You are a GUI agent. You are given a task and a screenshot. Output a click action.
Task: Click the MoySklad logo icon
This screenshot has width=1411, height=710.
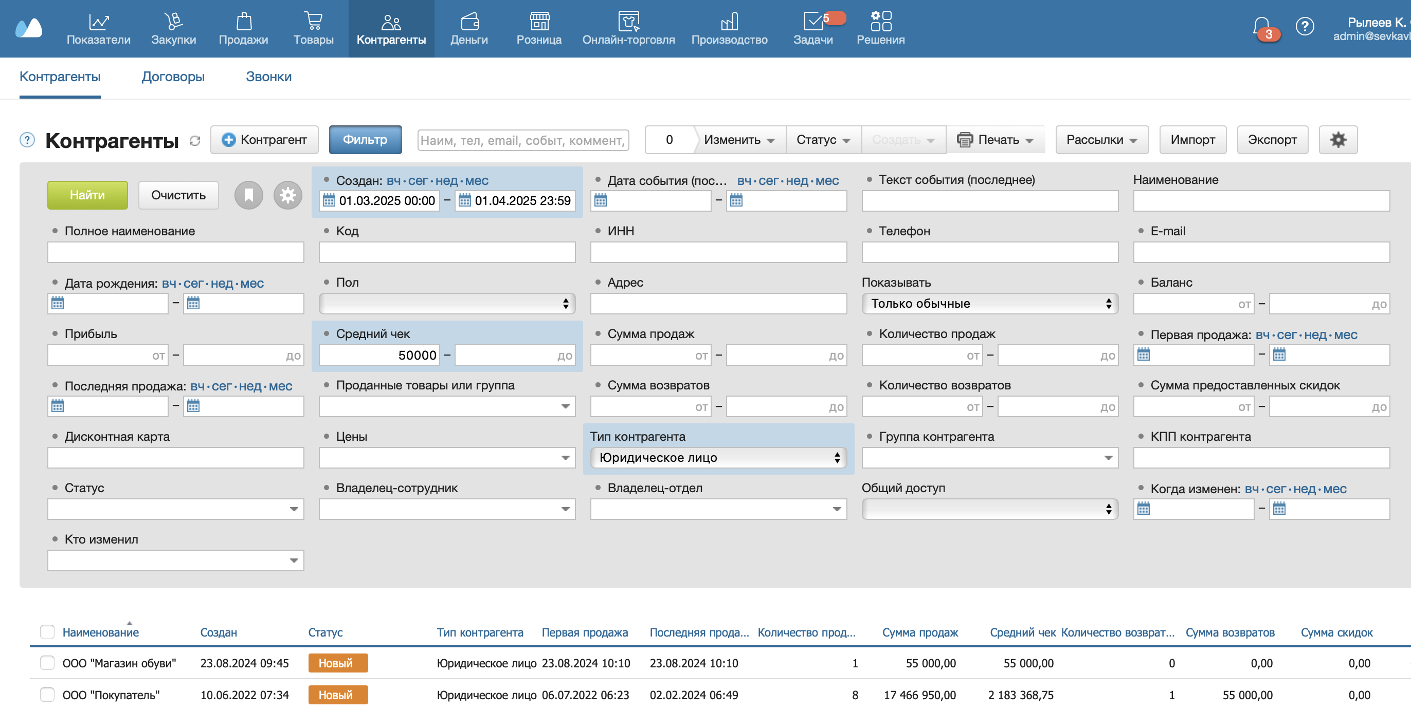click(28, 27)
